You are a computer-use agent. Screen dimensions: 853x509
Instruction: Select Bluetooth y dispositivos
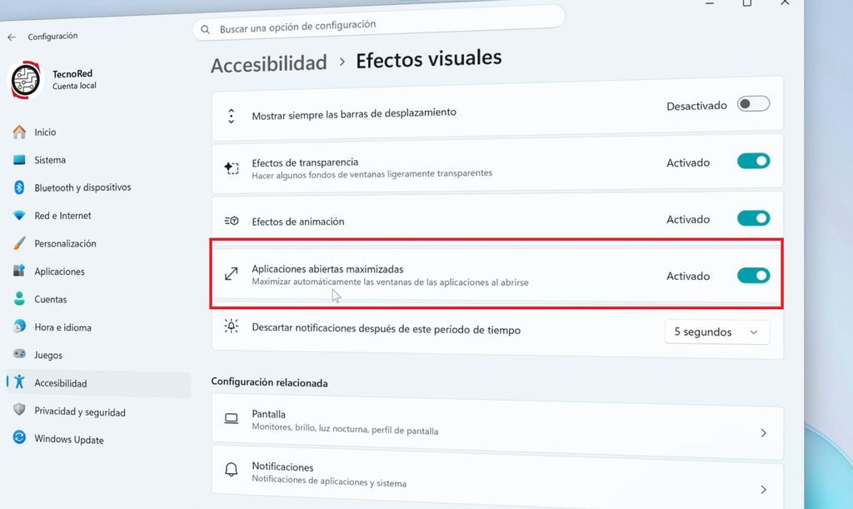82,187
